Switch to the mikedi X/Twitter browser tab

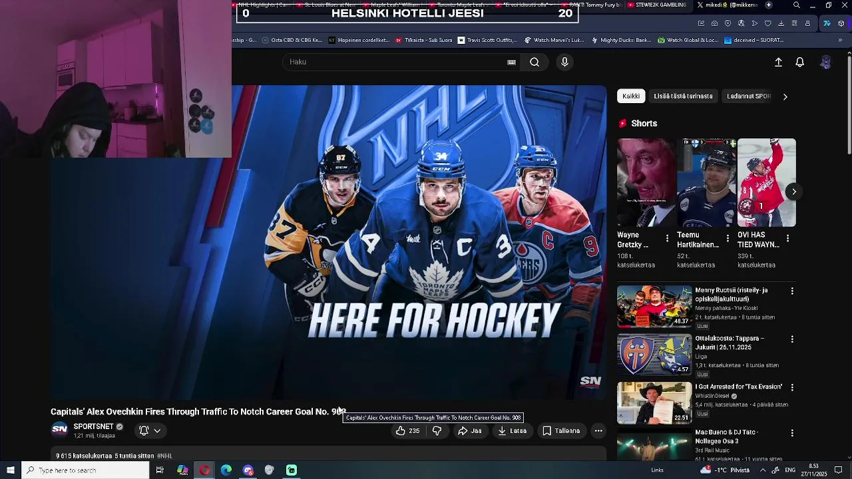[x=727, y=5]
